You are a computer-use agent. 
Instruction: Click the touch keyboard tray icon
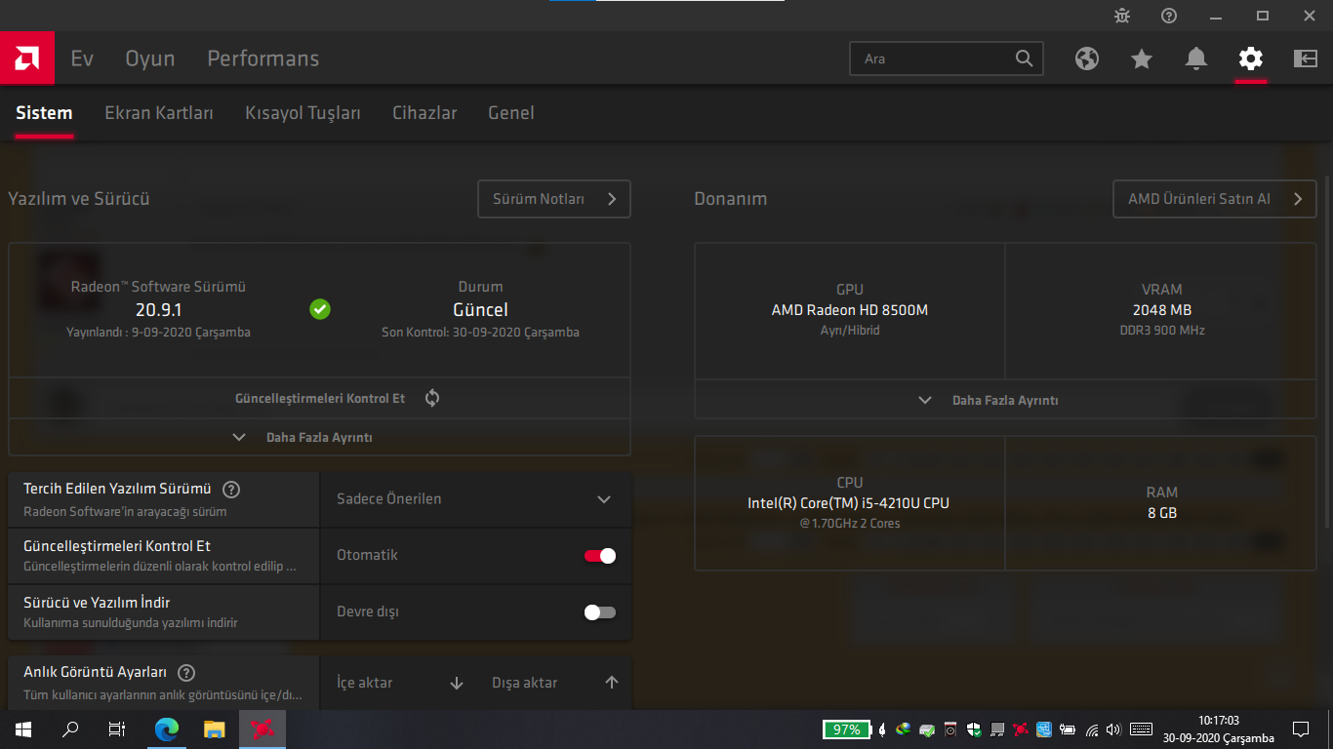(x=1141, y=729)
